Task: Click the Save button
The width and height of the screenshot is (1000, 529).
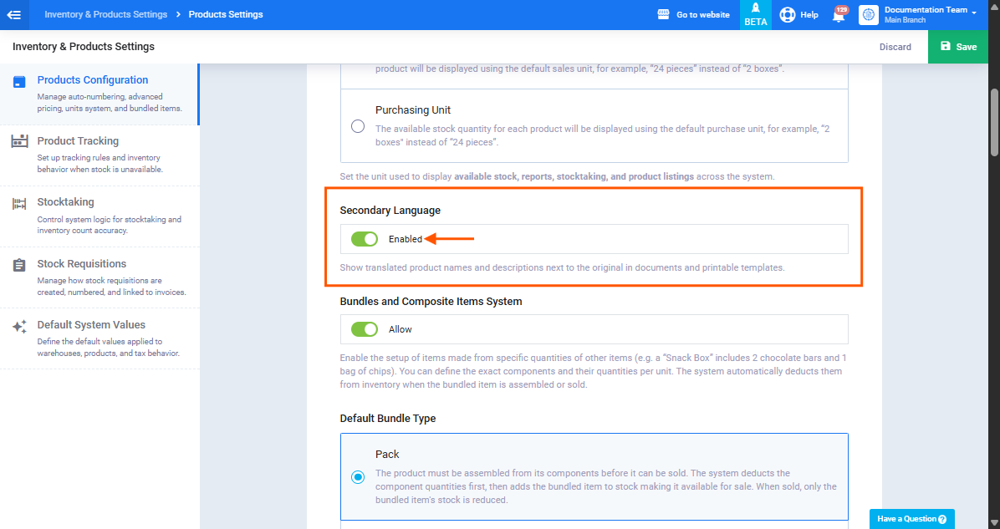Action: point(958,47)
